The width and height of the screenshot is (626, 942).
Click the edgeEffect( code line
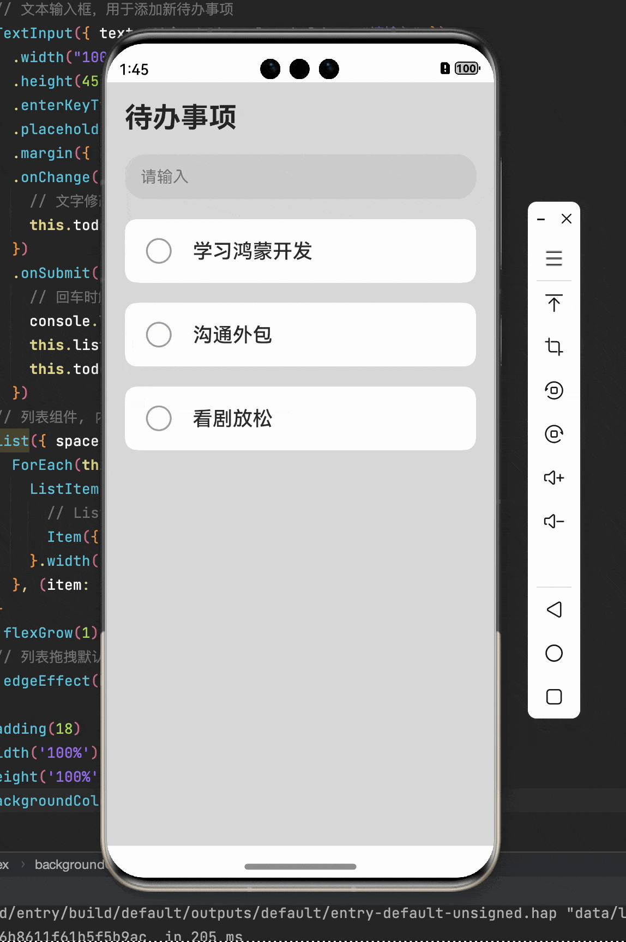[51, 681]
